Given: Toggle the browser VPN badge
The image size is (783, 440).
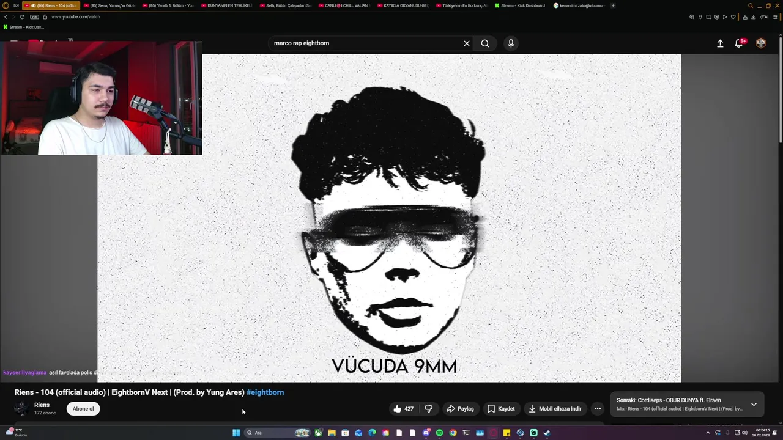Looking at the screenshot, I should pyautogui.click(x=34, y=17).
